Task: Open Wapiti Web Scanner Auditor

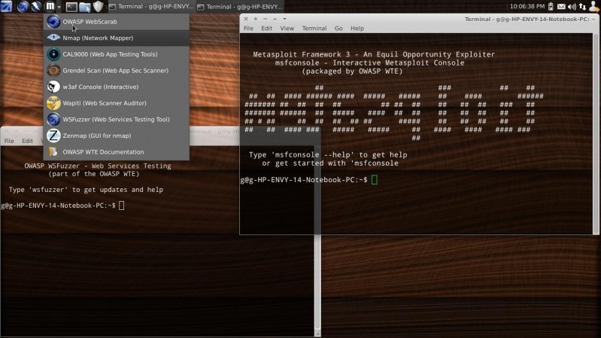Action: [x=104, y=103]
